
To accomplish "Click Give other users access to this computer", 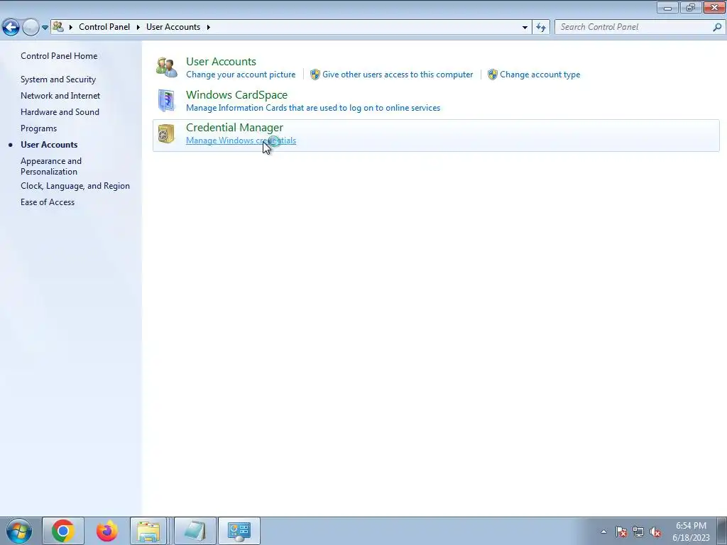I will click(398, 75).
